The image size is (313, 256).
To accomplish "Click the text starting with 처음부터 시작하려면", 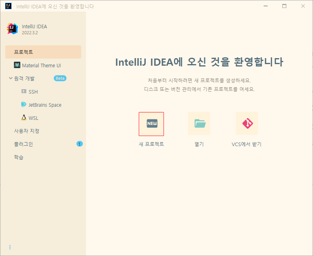I will pos(199,80).
